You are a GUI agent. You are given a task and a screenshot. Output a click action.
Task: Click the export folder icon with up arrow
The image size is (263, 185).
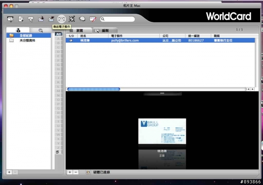pyautogui.click(x=51, y=19)
